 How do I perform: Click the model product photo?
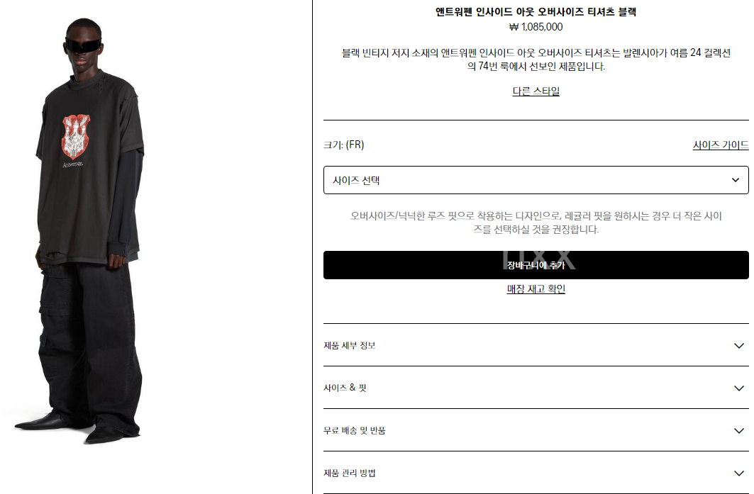tap(89, 230)
